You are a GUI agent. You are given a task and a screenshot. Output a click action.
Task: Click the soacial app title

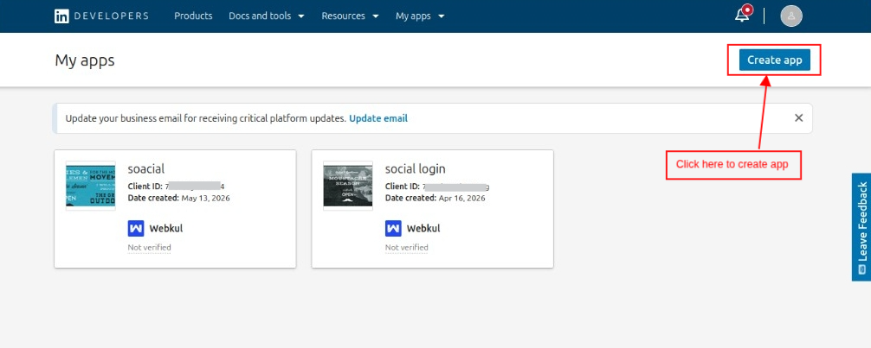click(x=146, y=168)
